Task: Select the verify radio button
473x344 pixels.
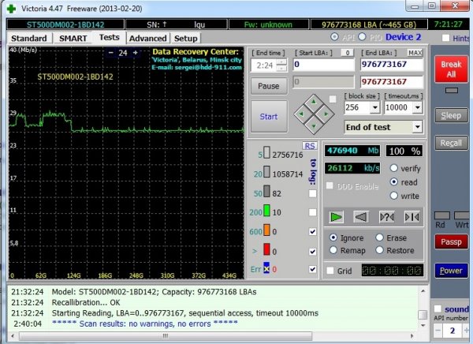Action: 393,168
